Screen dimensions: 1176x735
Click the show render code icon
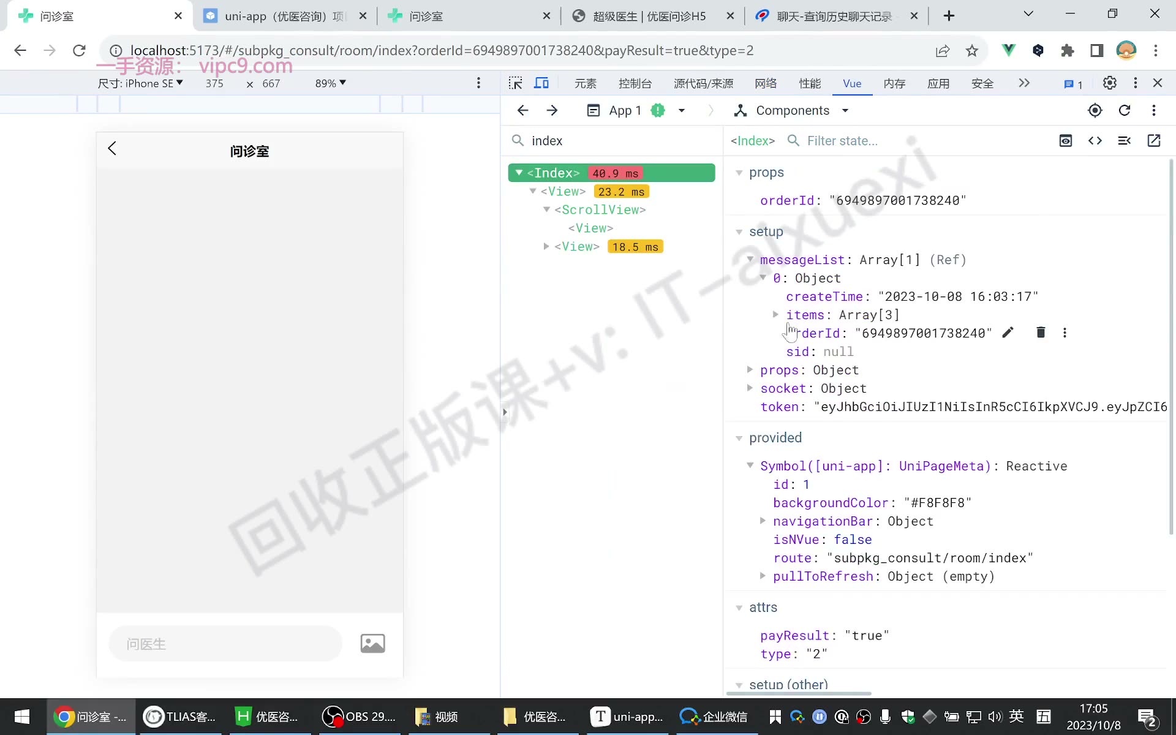tap(1095, 141)
